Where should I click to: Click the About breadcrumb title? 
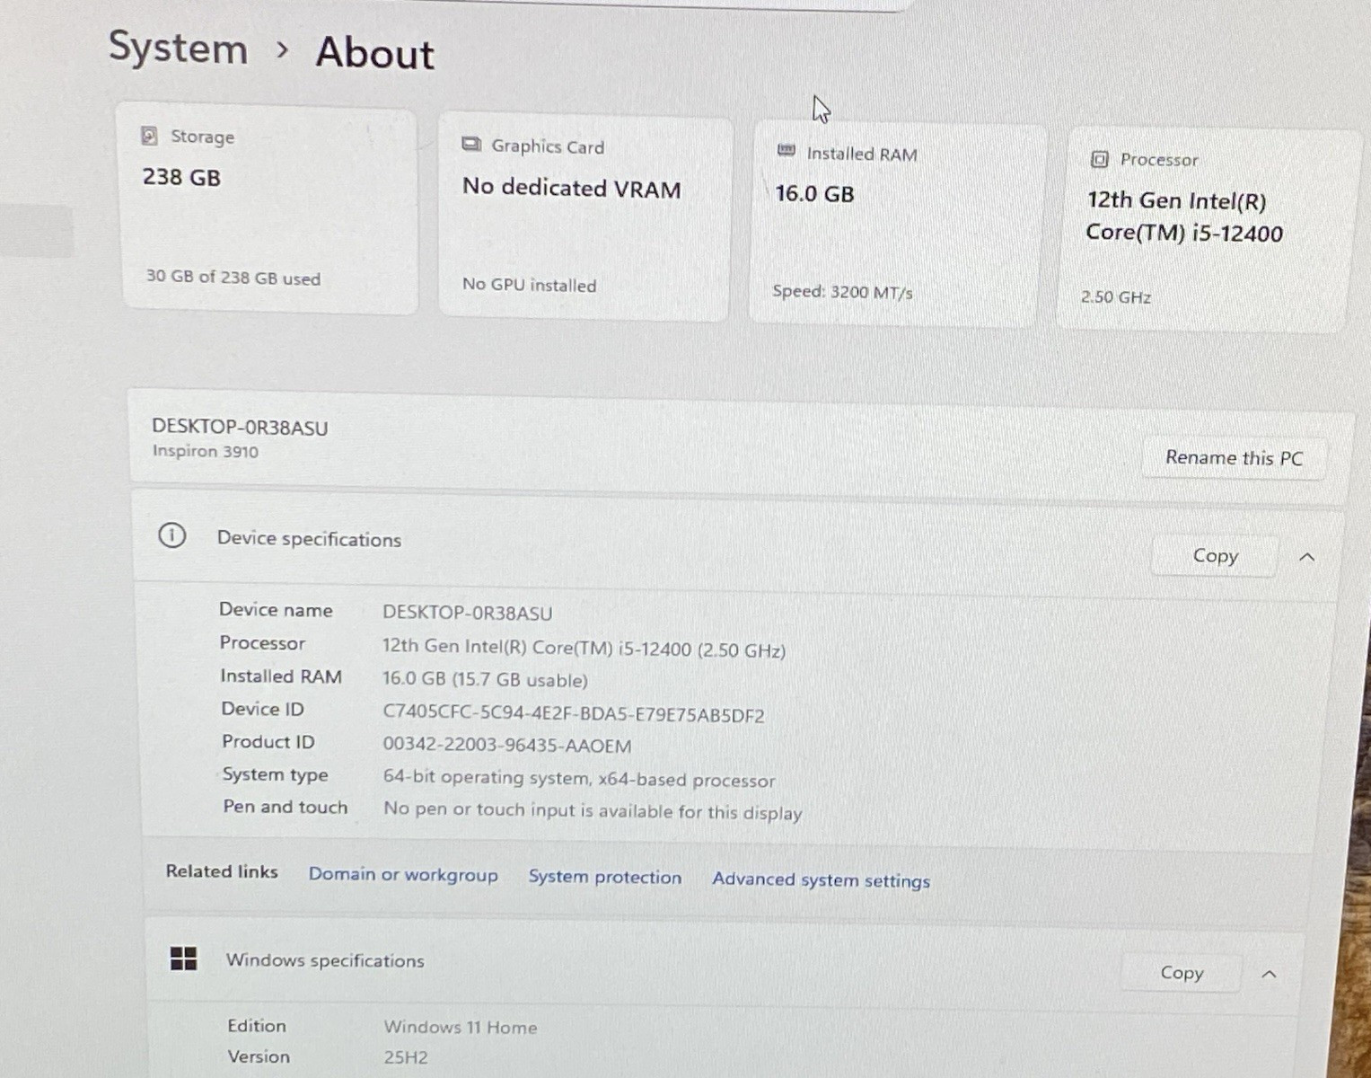point(375,52)
